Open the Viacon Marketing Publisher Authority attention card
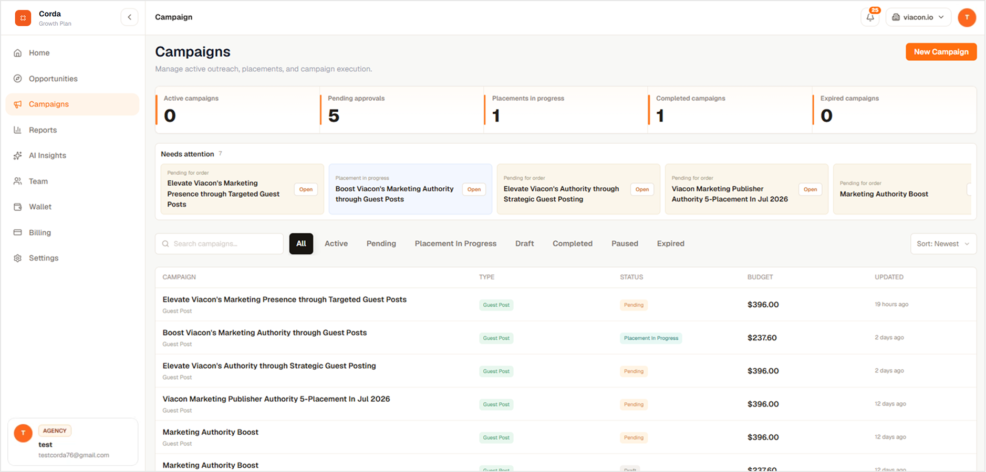Viewport: 986px width, 472px height. coord(746,189)
